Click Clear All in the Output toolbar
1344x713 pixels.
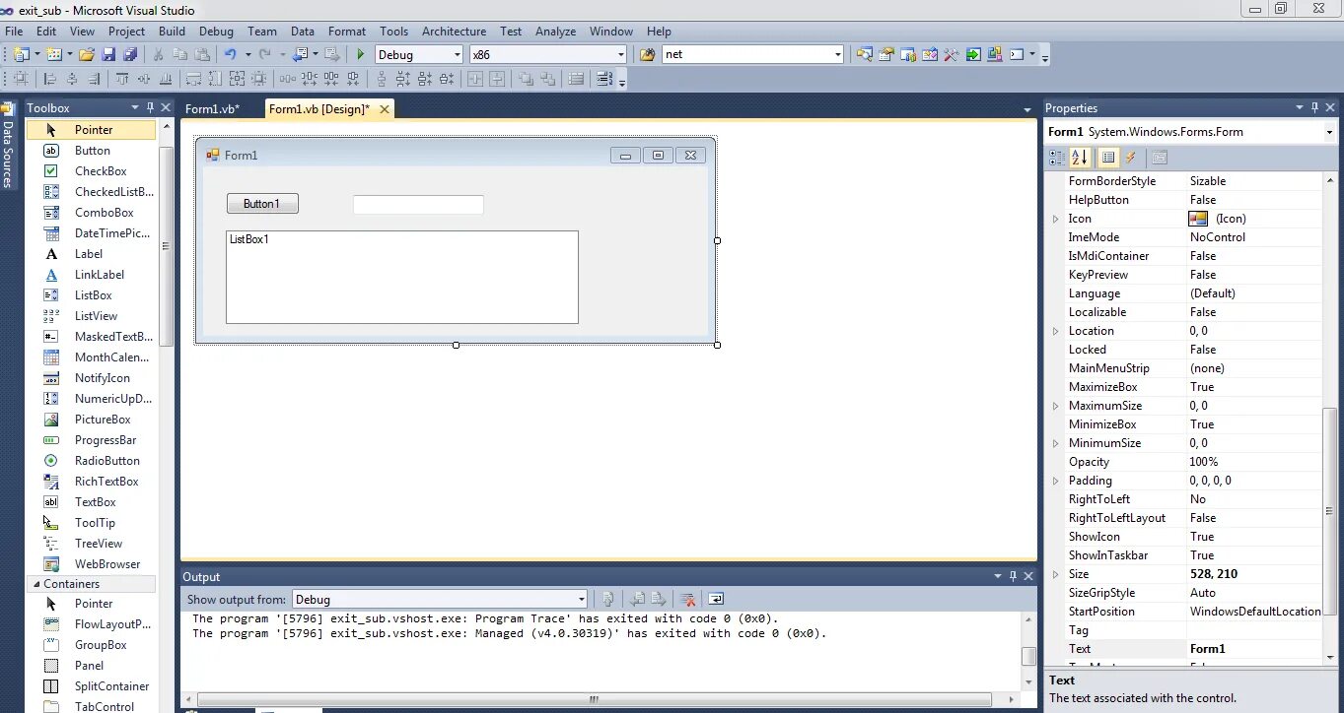tap(689, 599)
